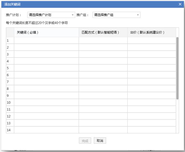Select row number 10 header
The width and height of the screenshot is (185, 152).
[x=10, y=102]
